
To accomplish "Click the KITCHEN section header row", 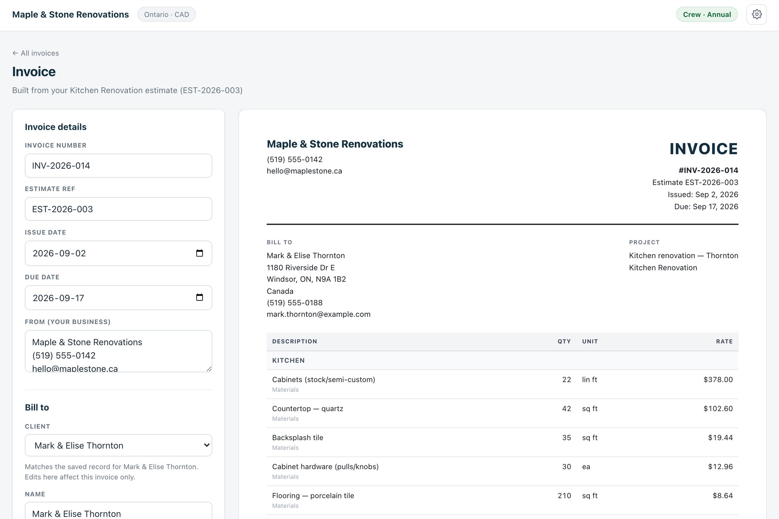I will tap(502, 360).
